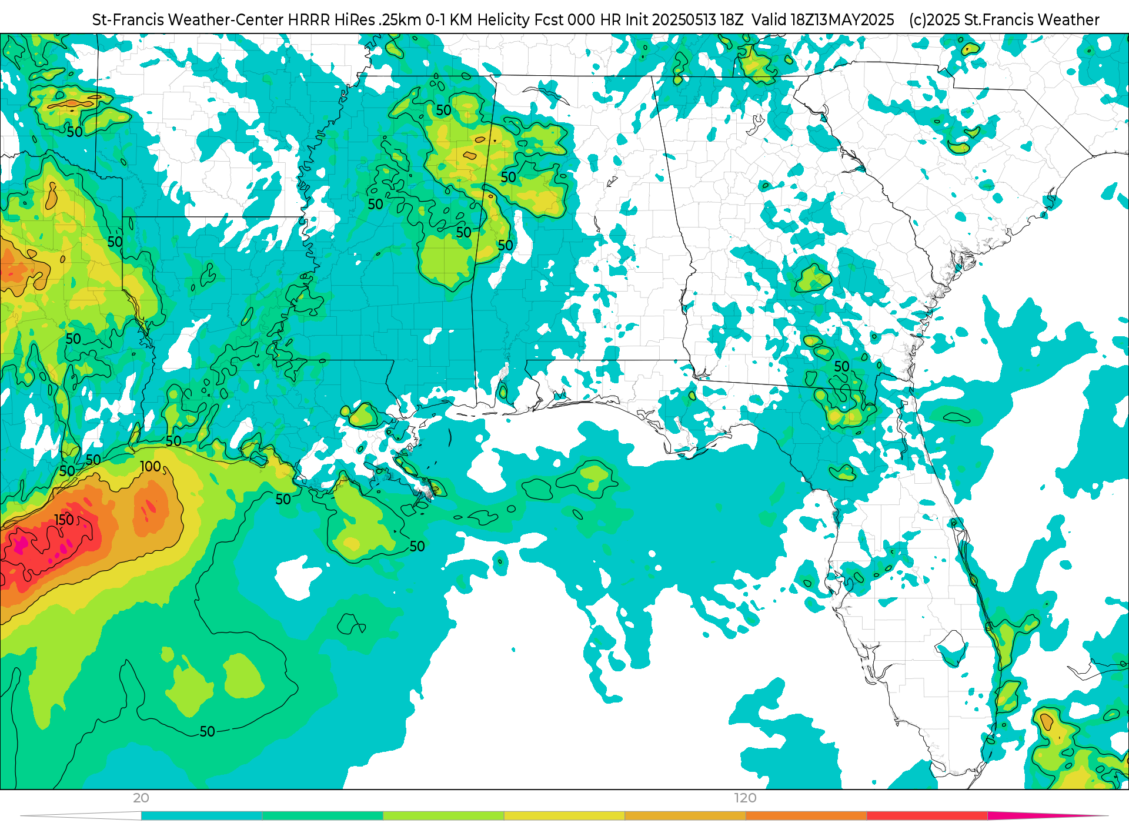Click the '150' contour label
1129x823 pixels.
coord(65,520)
